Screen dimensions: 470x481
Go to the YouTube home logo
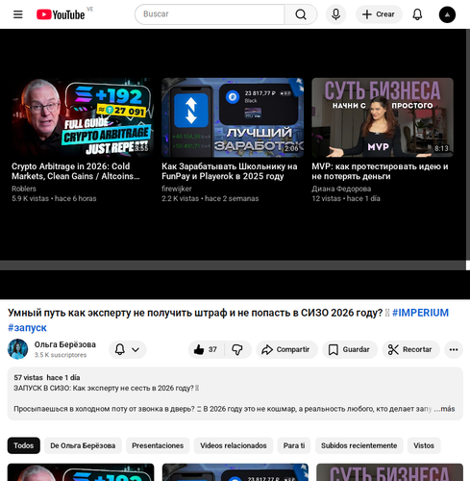[x=61, y=14]
